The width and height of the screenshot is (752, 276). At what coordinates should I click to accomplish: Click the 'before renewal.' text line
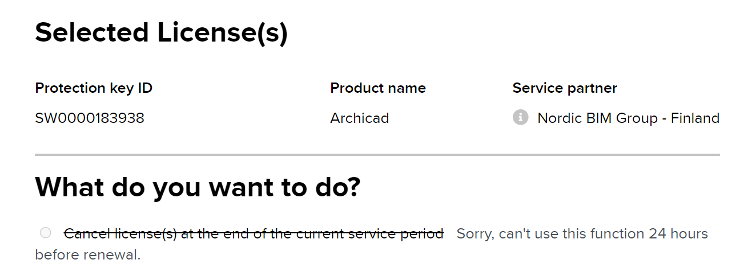point(87,255)
